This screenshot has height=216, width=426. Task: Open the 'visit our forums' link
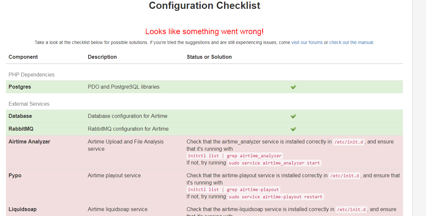307,42
